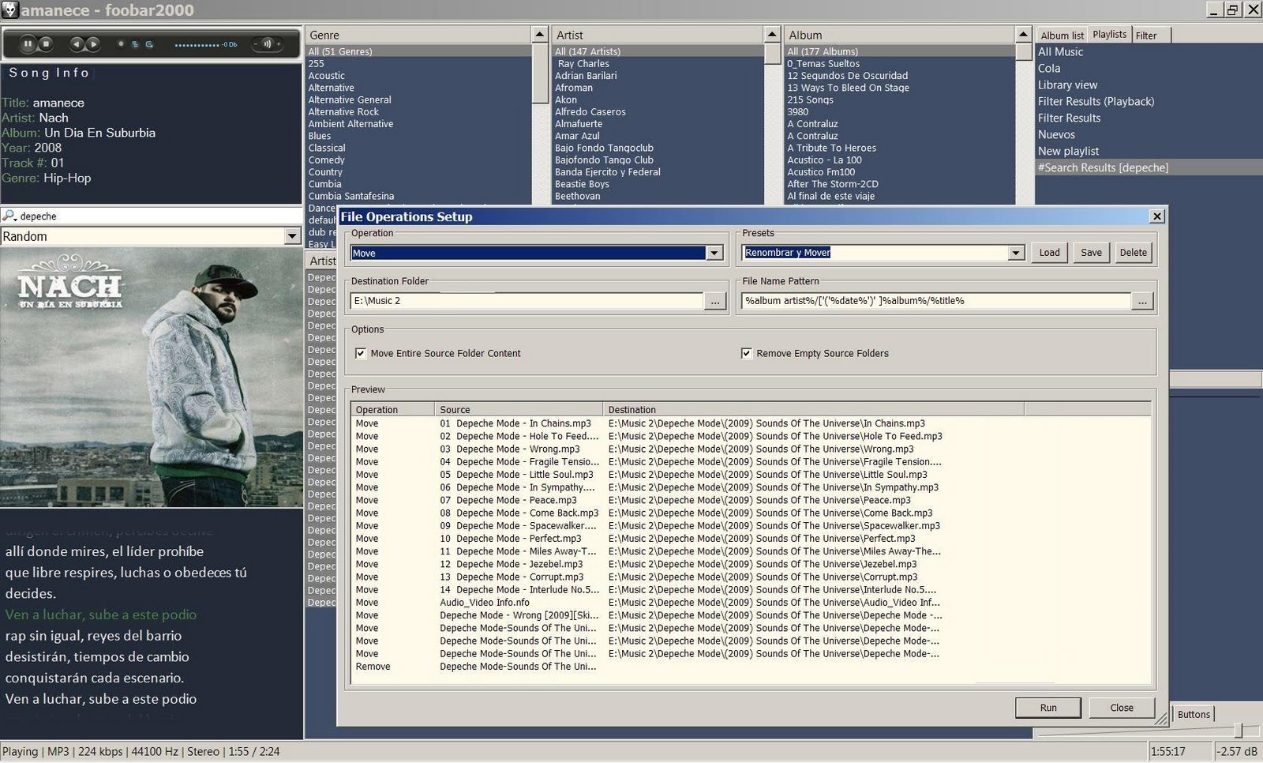The image size is (1263, 763).
Task: Click the Genre column header
Action: point(418,35)
